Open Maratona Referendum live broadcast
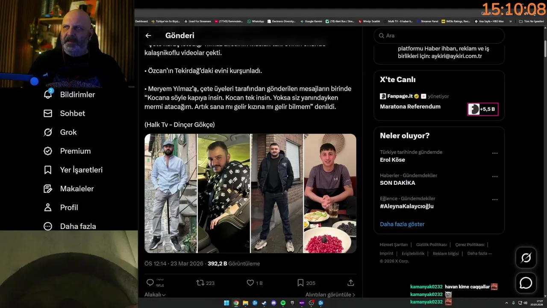This screenshot has width=547, height=308. [x=410, y=107]
